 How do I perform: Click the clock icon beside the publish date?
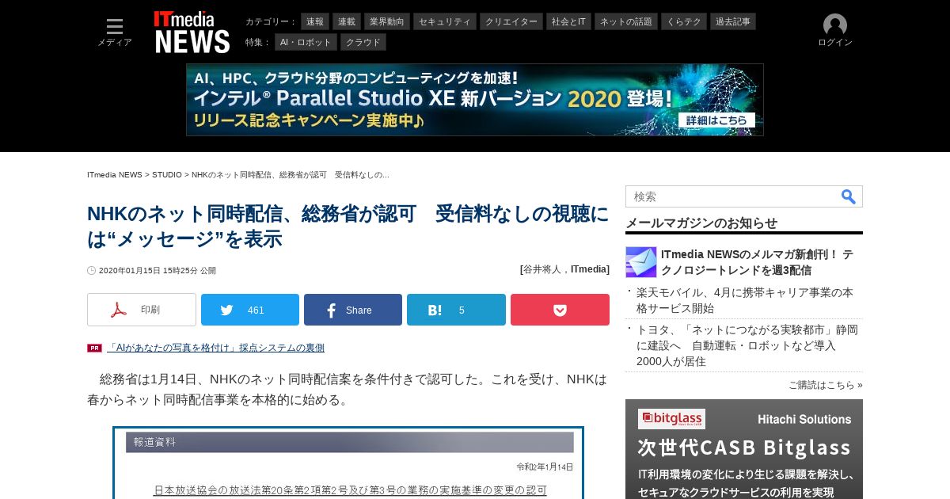(91, 271)
